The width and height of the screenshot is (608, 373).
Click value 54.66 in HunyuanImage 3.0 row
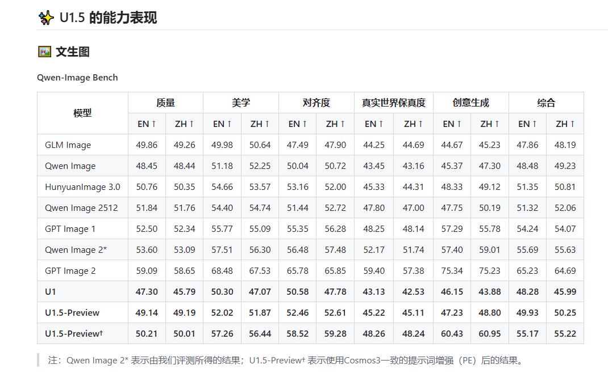point(222,187)
